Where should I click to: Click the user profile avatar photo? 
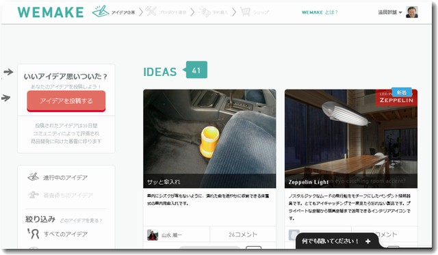(412, 12)
